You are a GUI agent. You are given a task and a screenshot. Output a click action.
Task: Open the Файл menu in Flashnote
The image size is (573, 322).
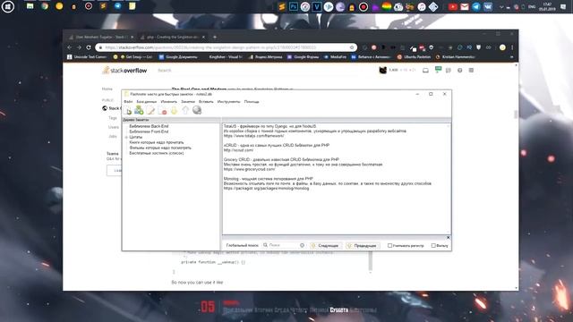point(128,101)
